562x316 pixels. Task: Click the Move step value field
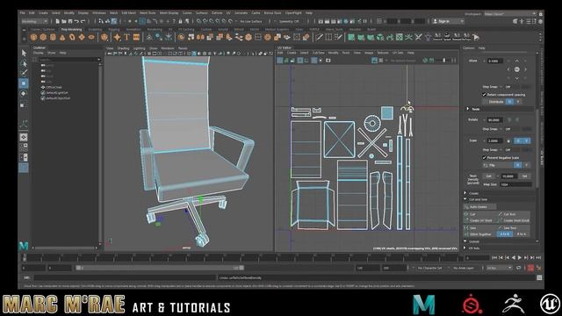pos(494,61)
